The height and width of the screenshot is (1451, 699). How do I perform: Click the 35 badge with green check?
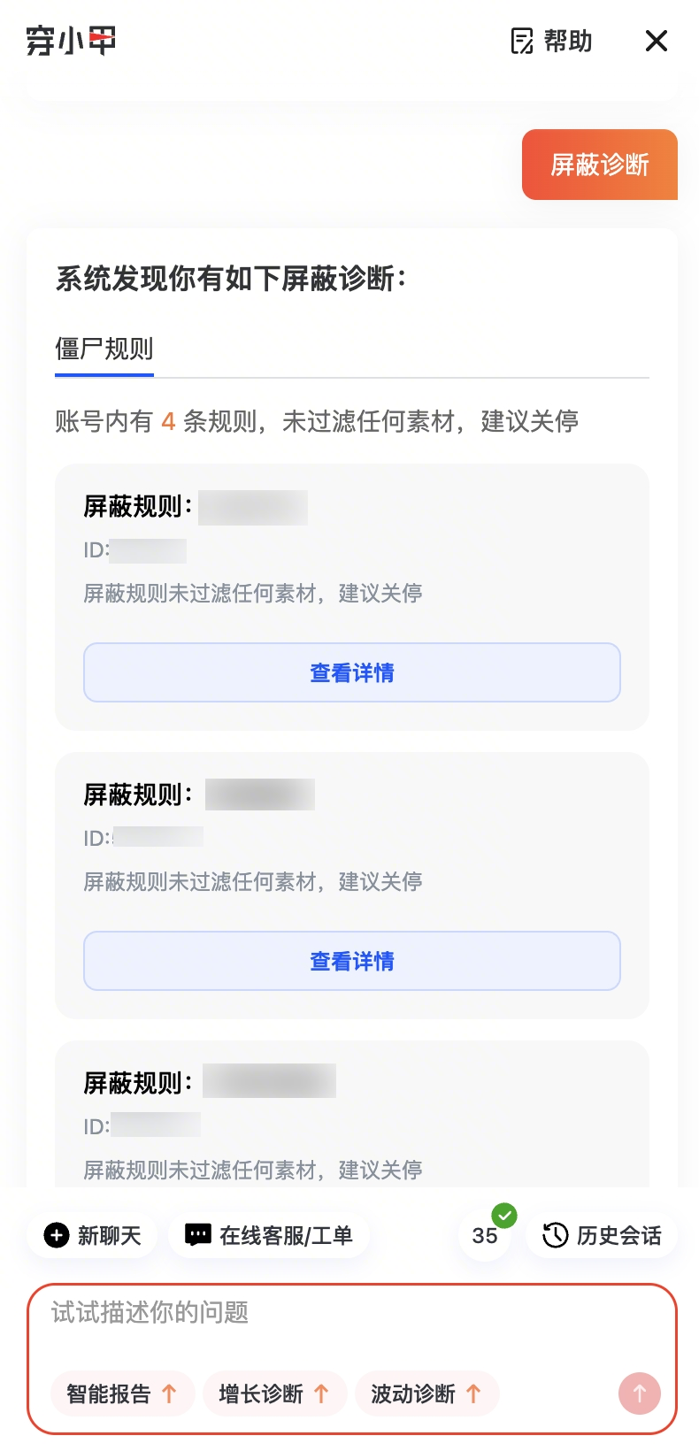pyautogui.click(x=485, y=1235)
